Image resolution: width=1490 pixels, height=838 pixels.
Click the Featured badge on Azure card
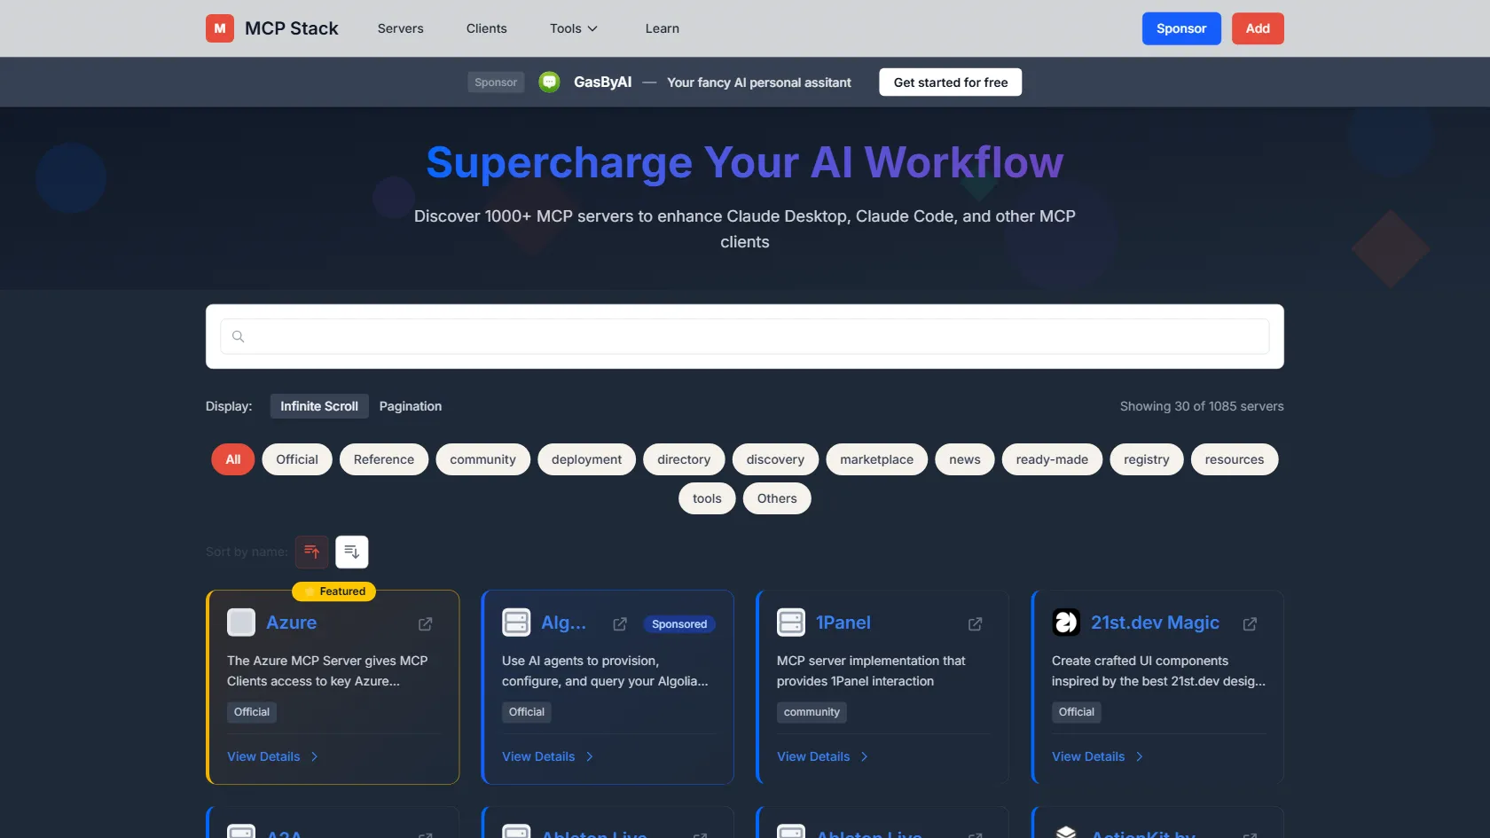334,591
